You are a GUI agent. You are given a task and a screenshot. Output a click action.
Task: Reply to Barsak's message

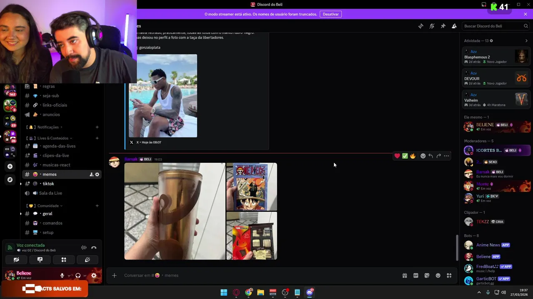[x=431, y=156]
